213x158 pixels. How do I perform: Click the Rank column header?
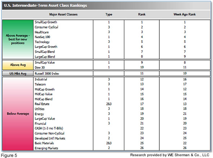coord(142,14)
